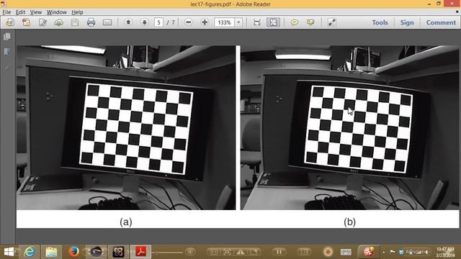The image size is (461, 259).
Task: Open the zoom level dropdown arrow
Action: (238, 22)
